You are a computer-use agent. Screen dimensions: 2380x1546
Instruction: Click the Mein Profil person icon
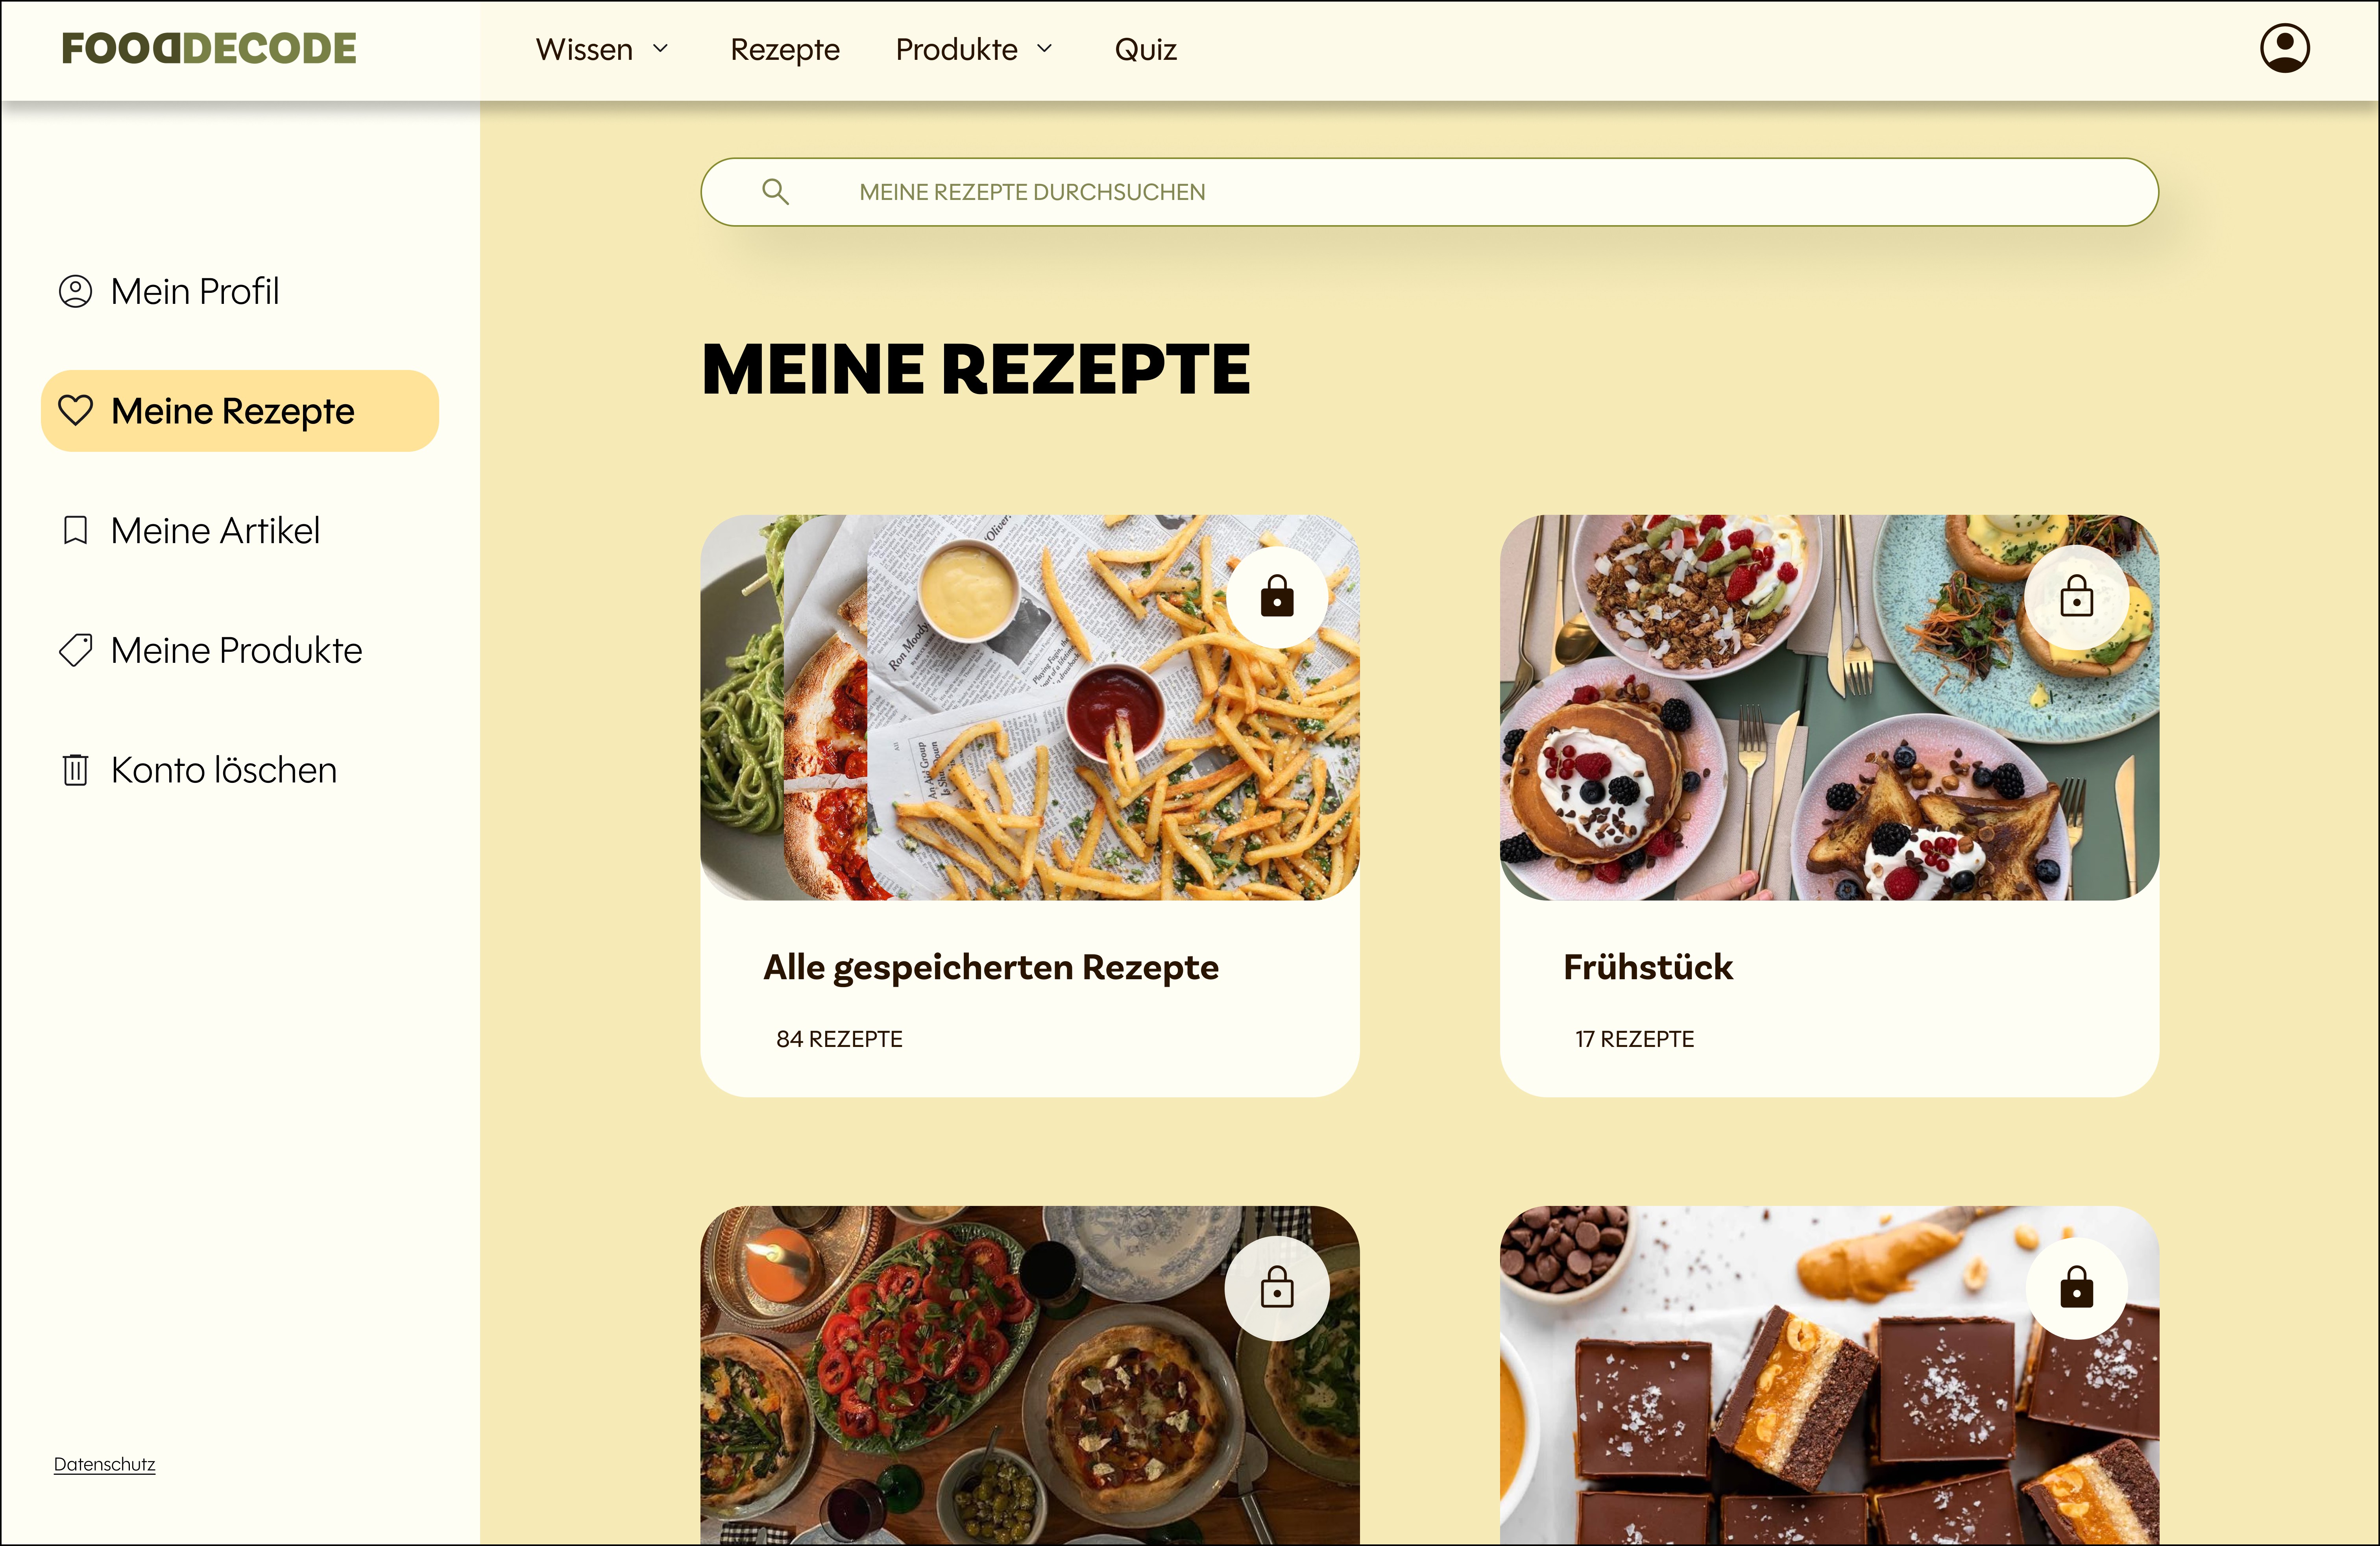click(x=75, y=291)
